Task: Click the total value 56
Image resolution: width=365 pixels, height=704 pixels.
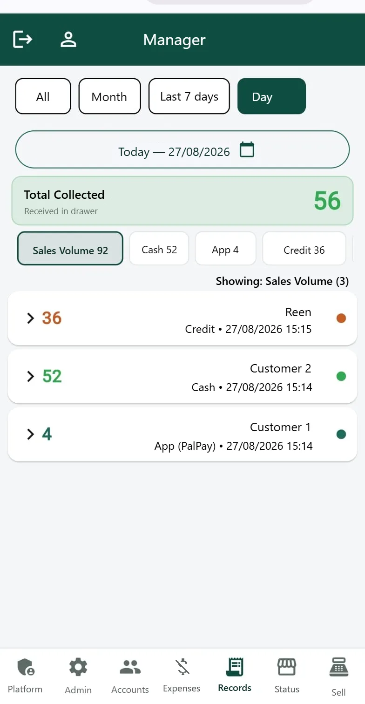Action: click(327, 201)
